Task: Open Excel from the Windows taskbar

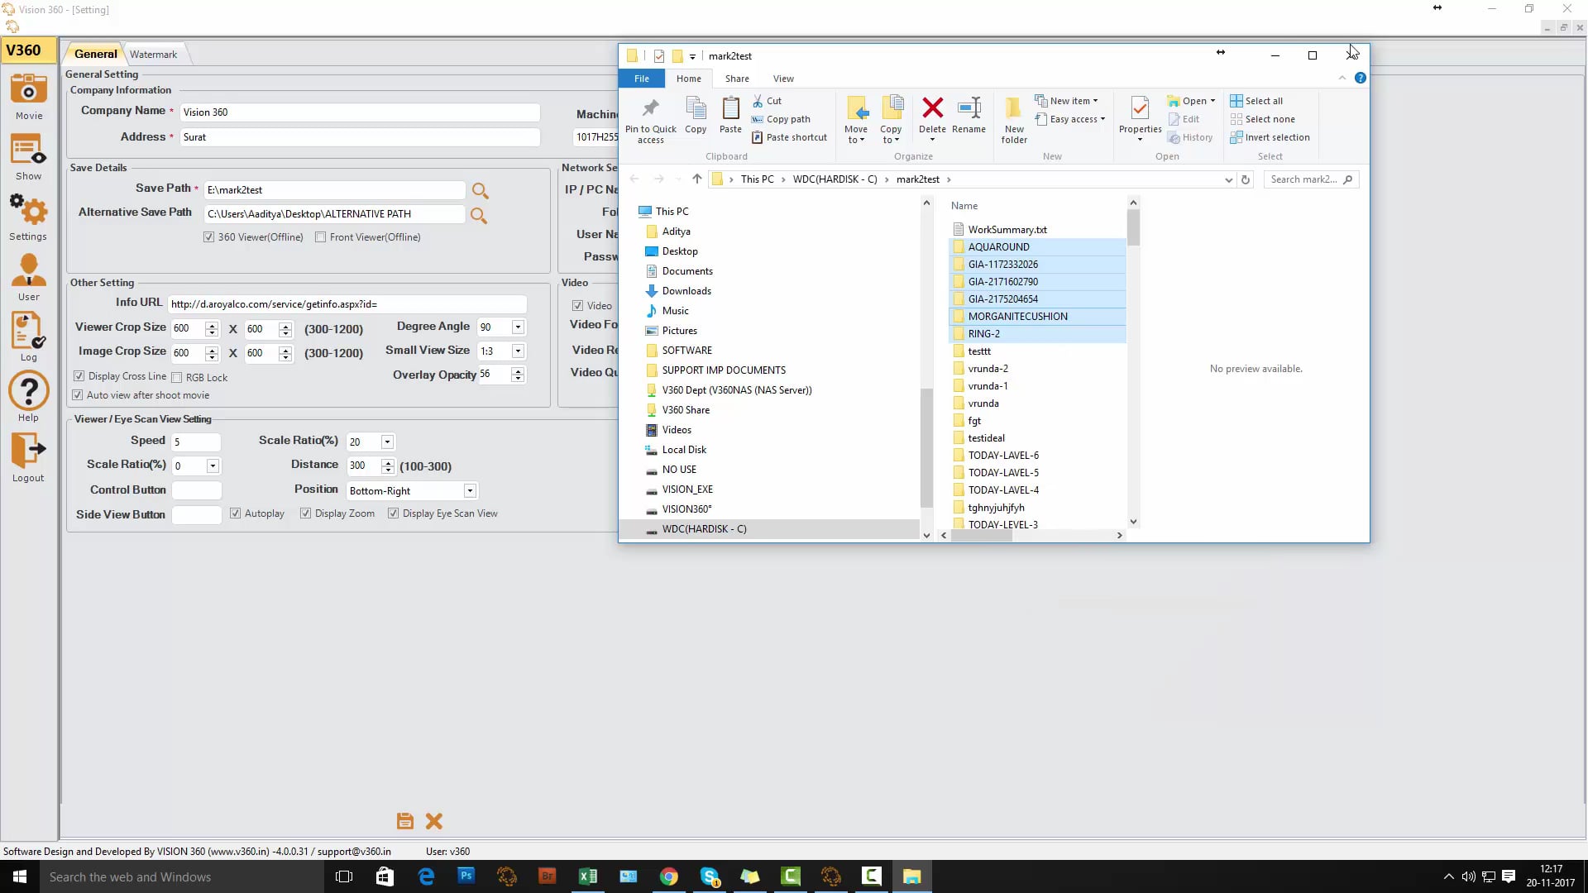Action: point(588,876)
